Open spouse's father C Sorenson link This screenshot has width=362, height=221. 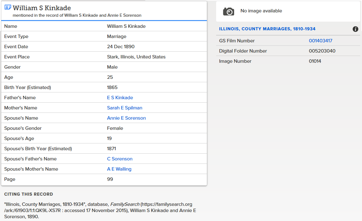click(x=120, y=159)
